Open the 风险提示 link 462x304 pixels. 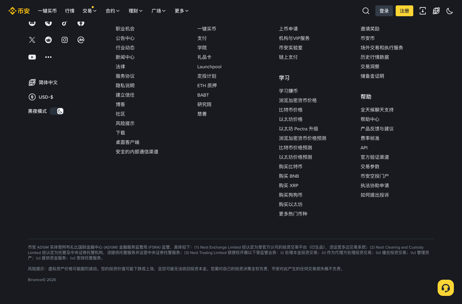click(125, 123)
